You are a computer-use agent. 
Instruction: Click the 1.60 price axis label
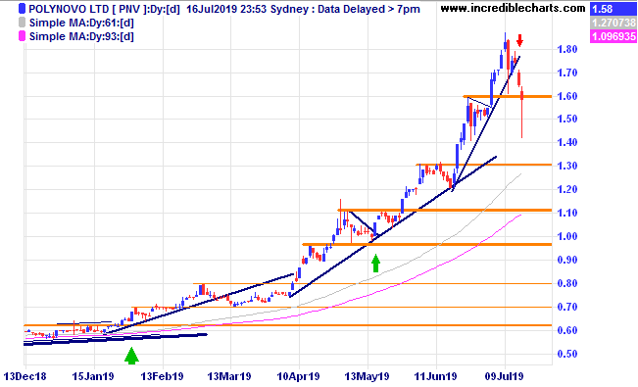(567, 96)
